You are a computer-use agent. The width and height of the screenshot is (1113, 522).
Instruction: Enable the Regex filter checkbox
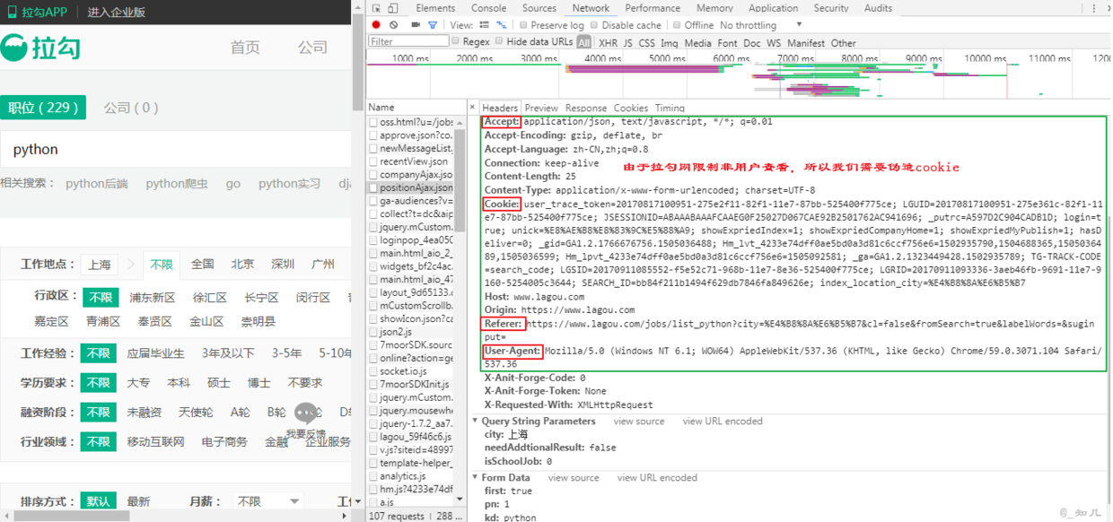pos(456,41)
